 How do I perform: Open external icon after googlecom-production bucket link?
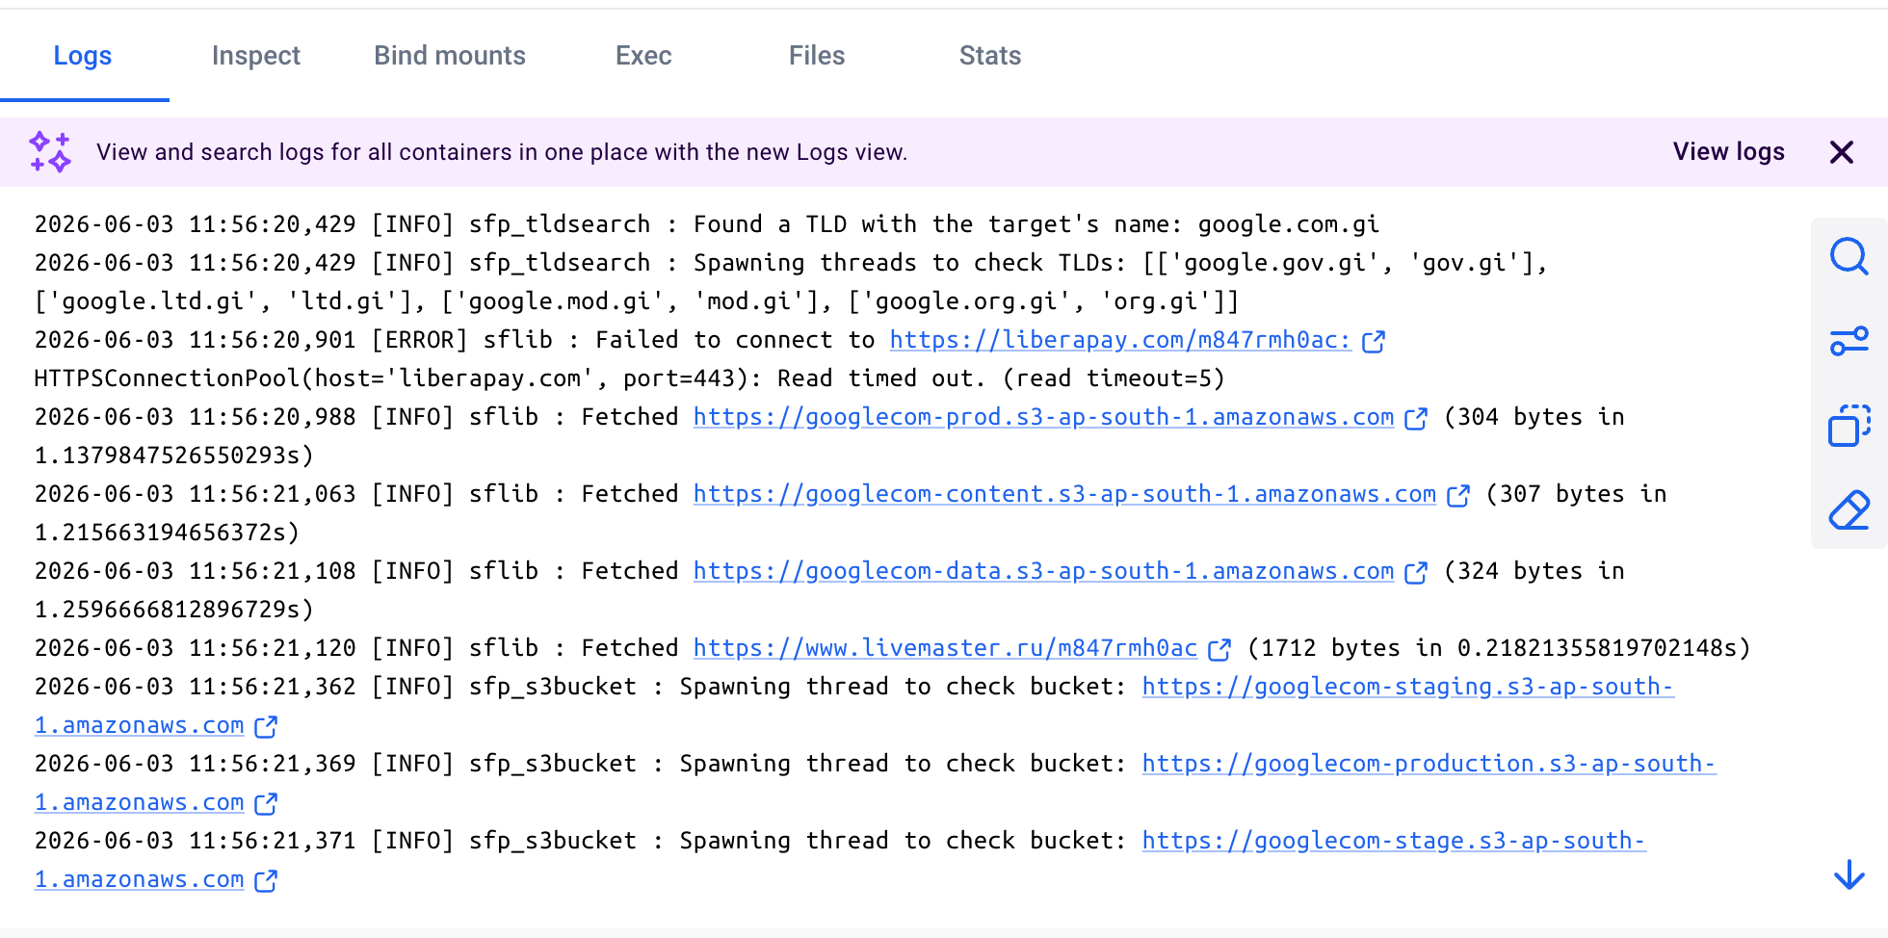click(266, 803)
